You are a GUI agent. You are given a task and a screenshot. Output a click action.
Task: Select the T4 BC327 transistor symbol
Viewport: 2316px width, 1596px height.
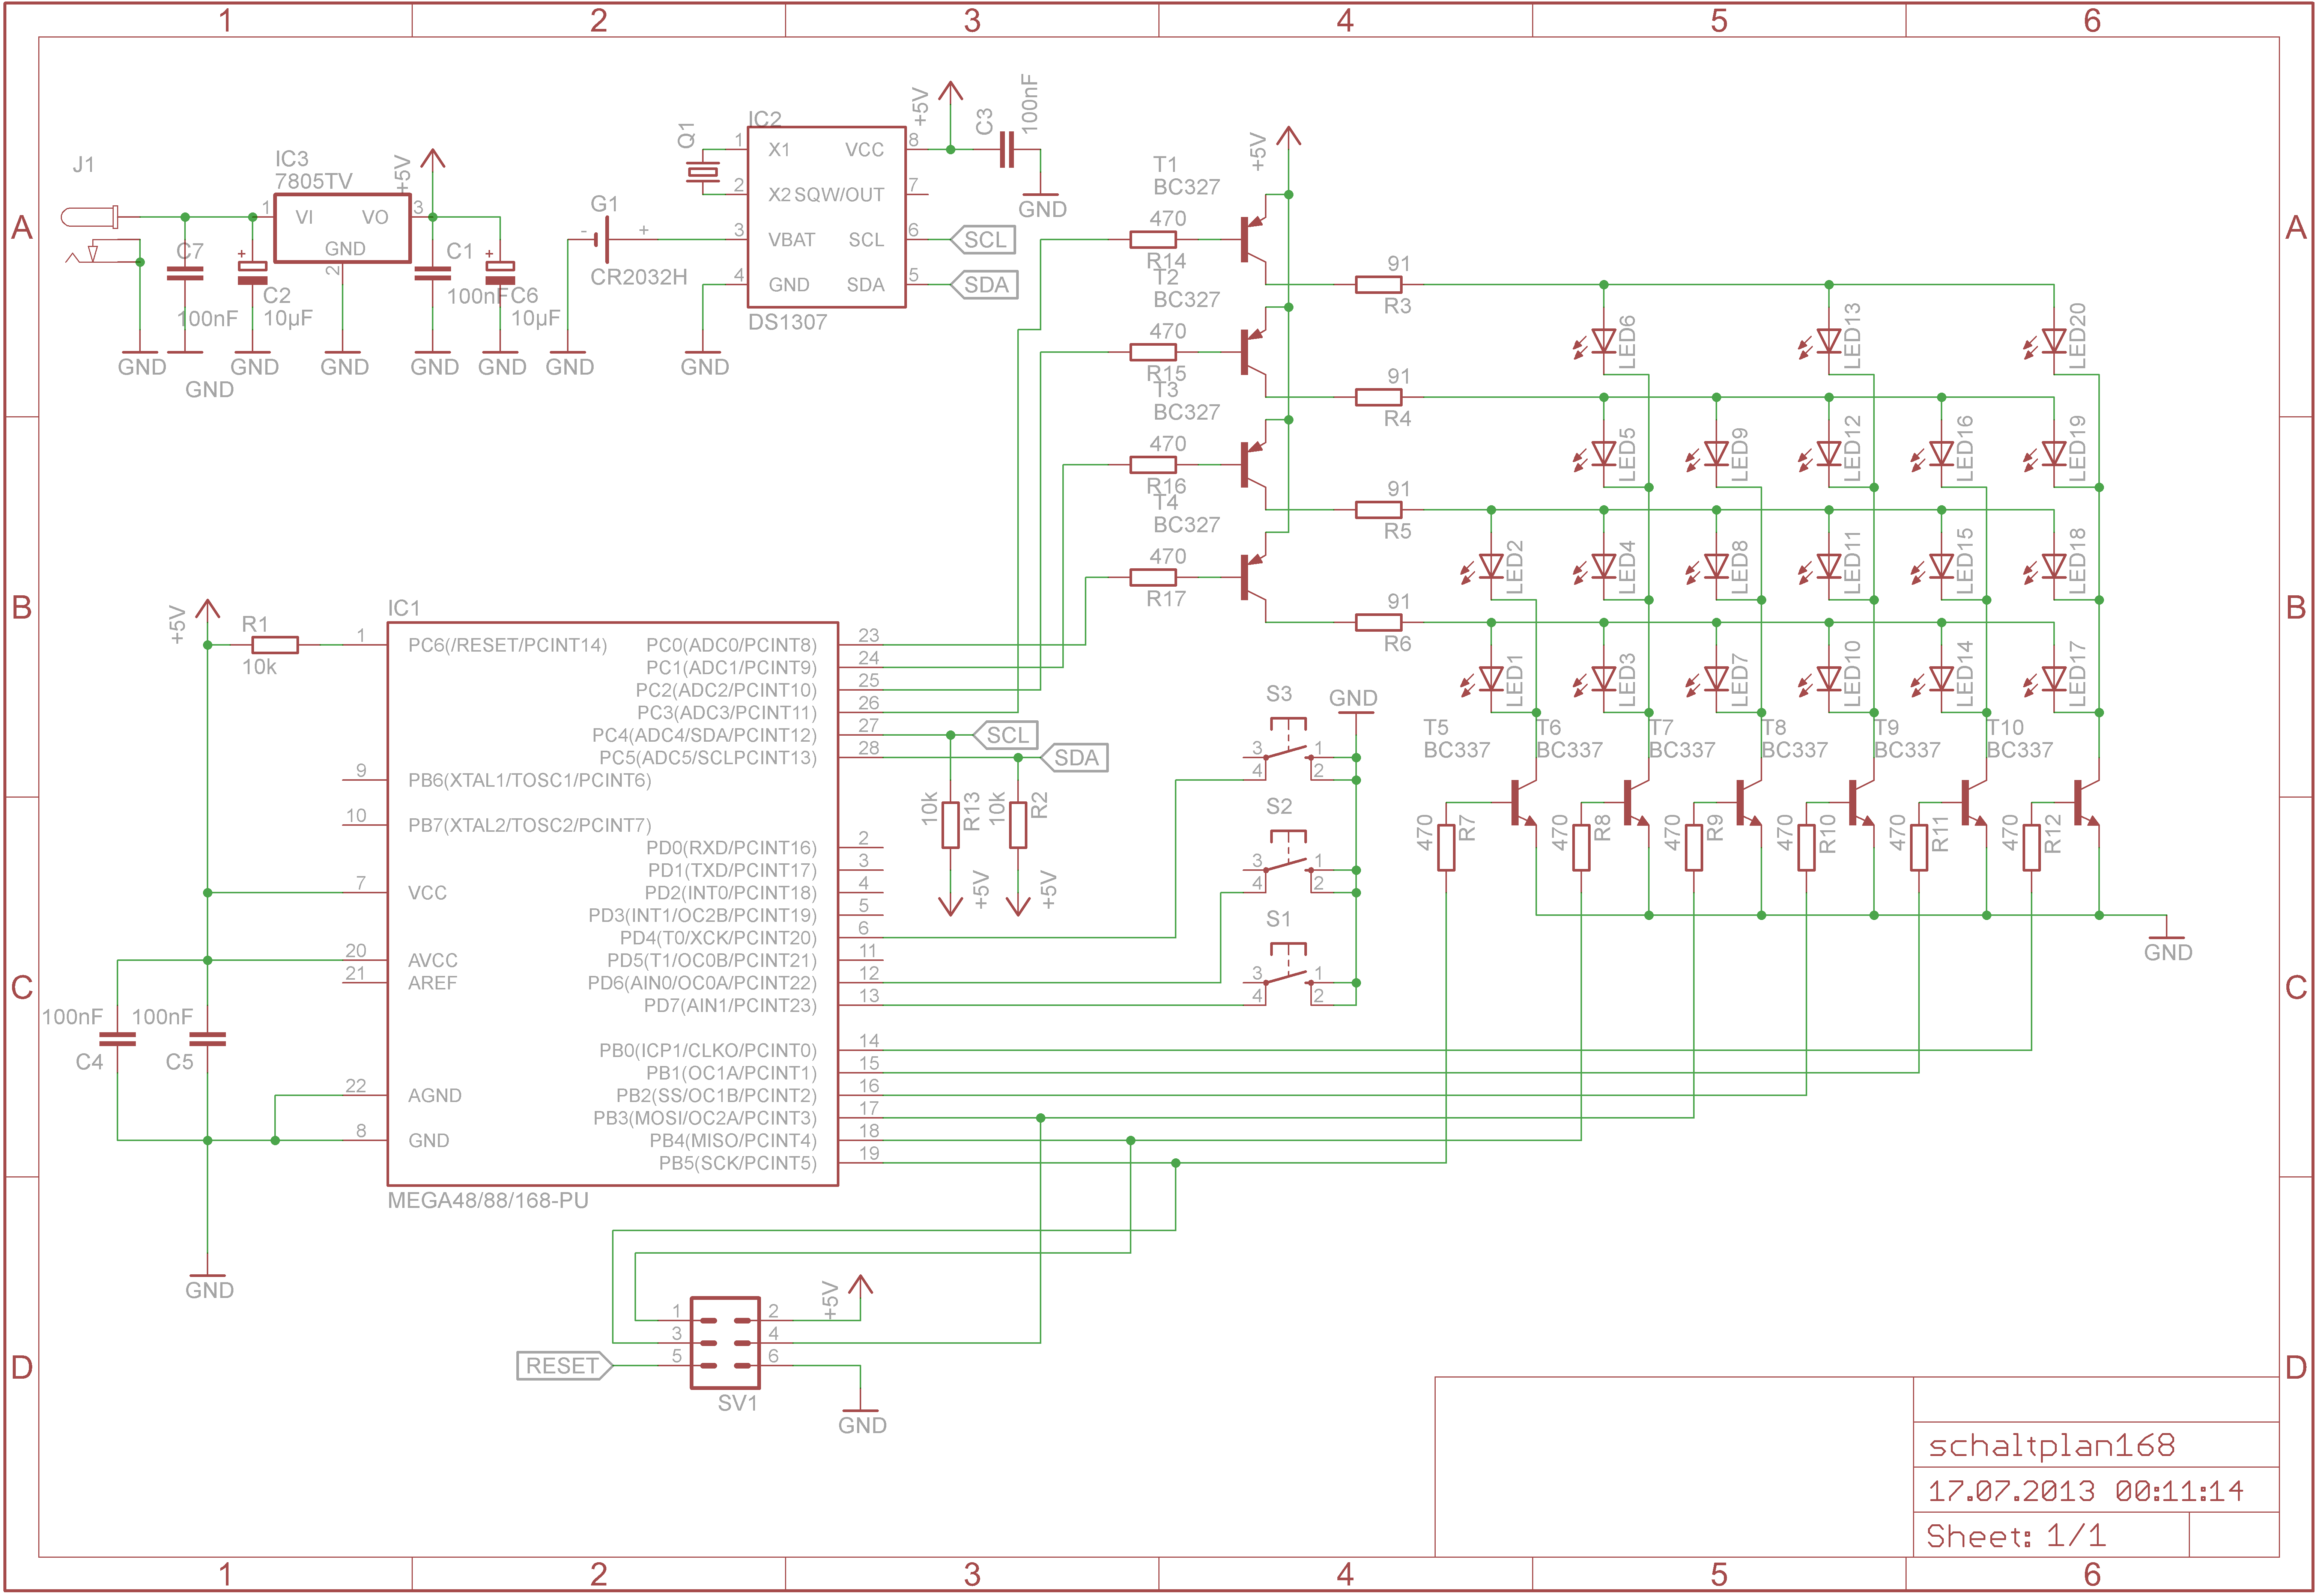coord(1254,577)
